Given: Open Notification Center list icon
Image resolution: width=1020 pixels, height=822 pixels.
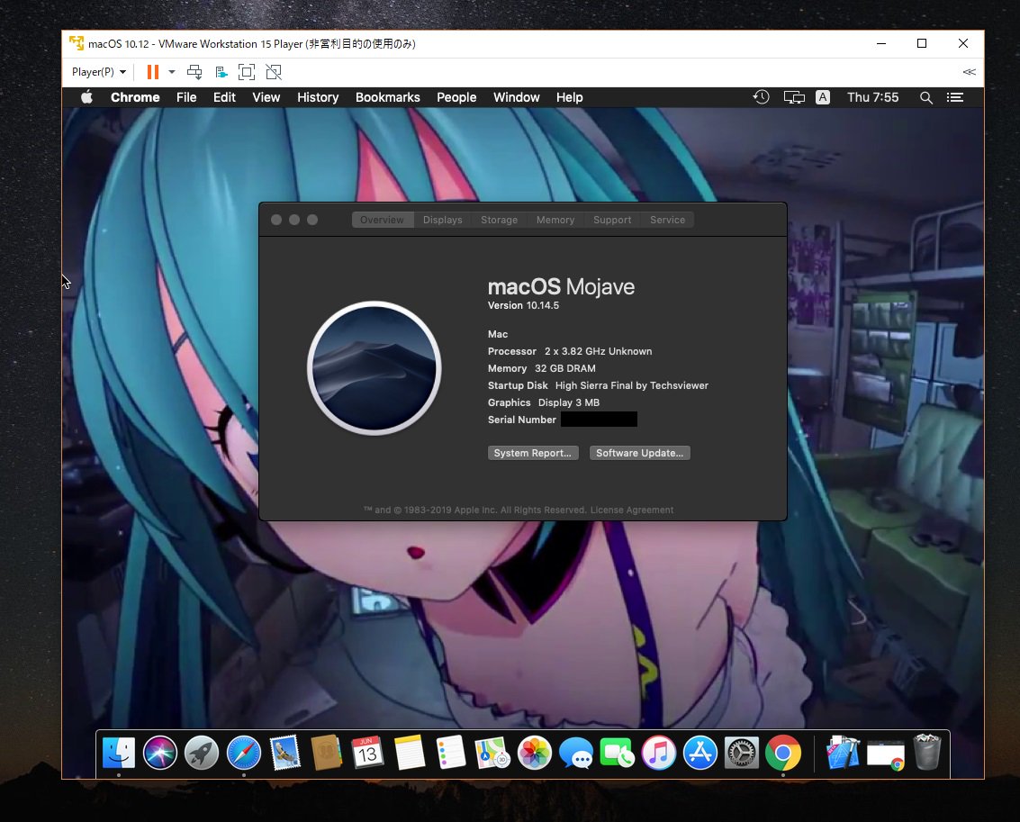Looking at the screenshot, I should (x=955, y=97).
